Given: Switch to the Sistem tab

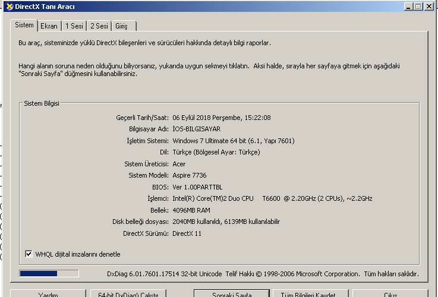Looking at the screenshot, I should (24, 25).
